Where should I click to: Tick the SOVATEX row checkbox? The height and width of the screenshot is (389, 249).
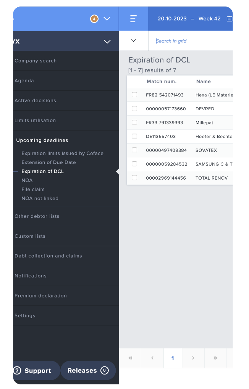[134, 150]
